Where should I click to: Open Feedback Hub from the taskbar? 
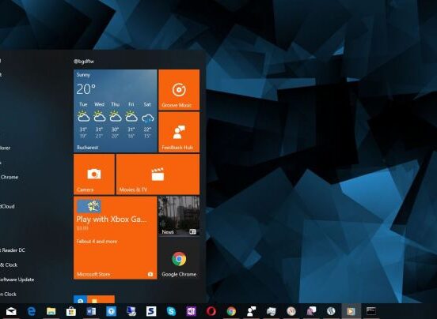[252, 311]
